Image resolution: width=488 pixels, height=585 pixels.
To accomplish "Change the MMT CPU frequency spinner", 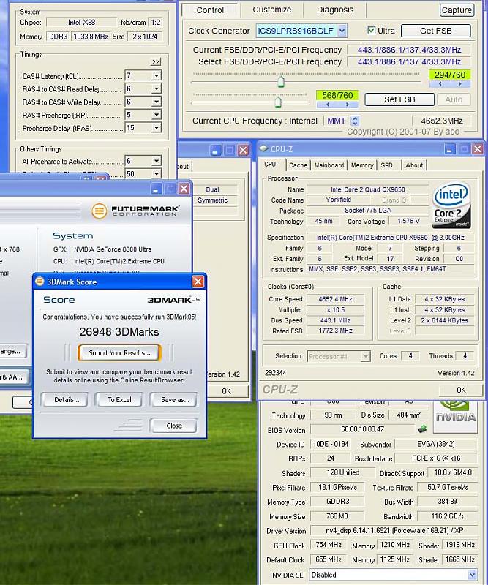I will pyautogui.click(x=355, y=121).
